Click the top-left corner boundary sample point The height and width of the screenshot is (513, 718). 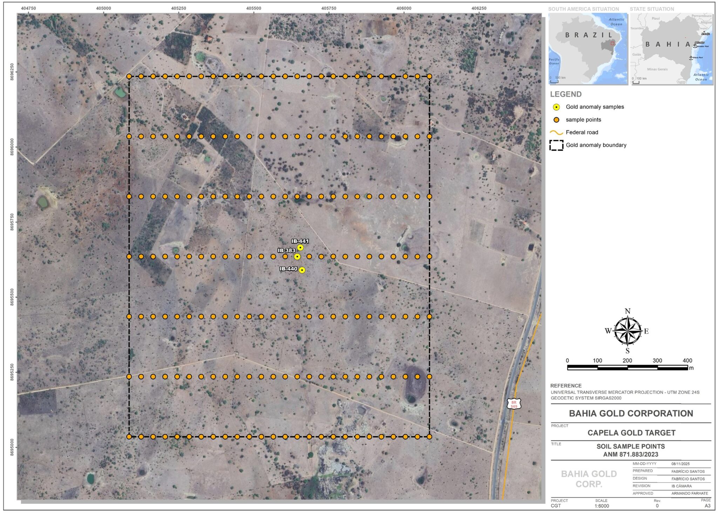129,76
